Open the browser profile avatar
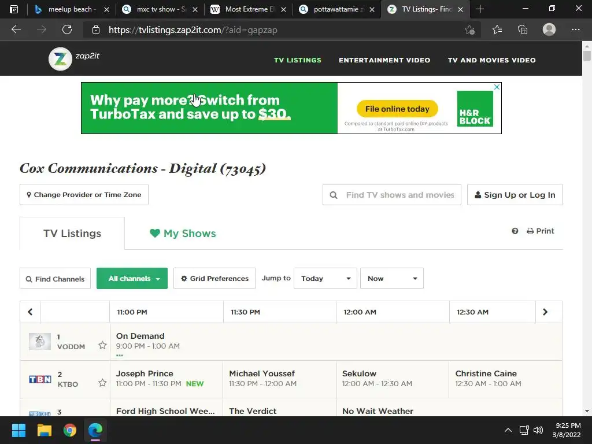 (x=549, y=29)
